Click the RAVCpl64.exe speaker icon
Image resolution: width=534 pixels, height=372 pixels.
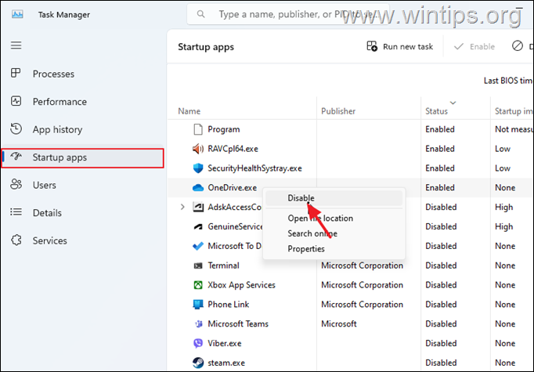click(198, 149)
